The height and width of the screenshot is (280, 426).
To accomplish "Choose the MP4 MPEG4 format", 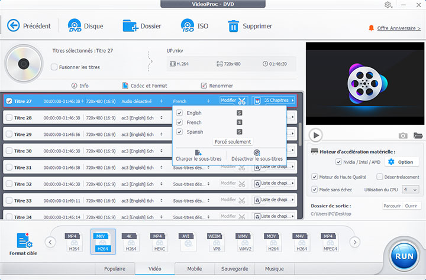I will click(x=330, y=242).
